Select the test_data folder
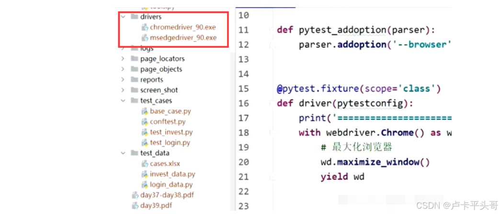Viewport: 500px width, 214px height. point(155,153)
